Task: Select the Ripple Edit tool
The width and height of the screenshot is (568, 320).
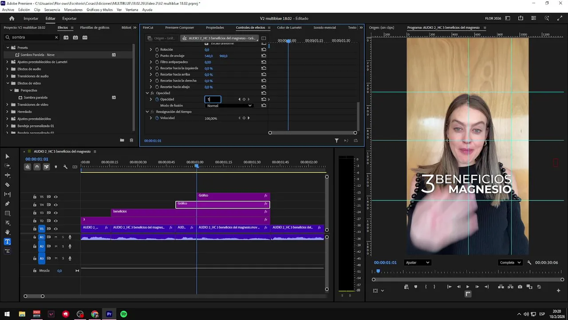Action: (7, 175)
